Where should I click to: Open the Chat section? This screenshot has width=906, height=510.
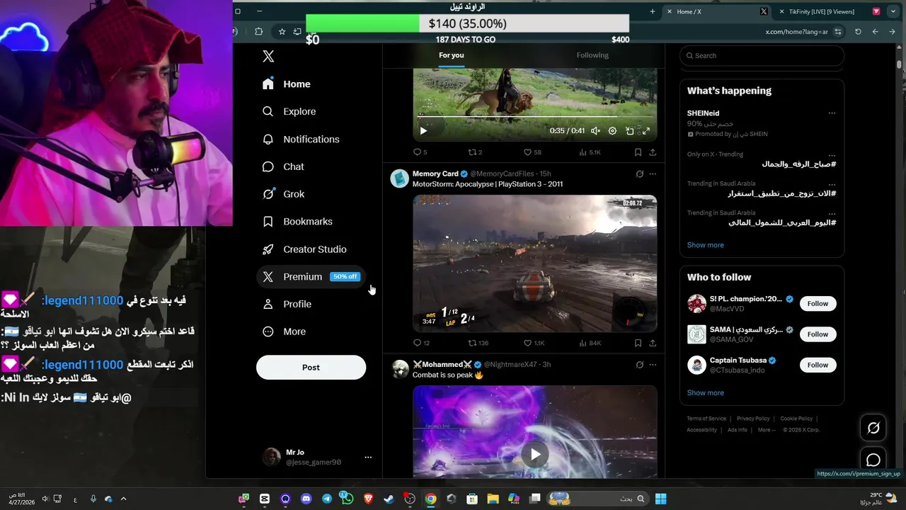point(283,166)
